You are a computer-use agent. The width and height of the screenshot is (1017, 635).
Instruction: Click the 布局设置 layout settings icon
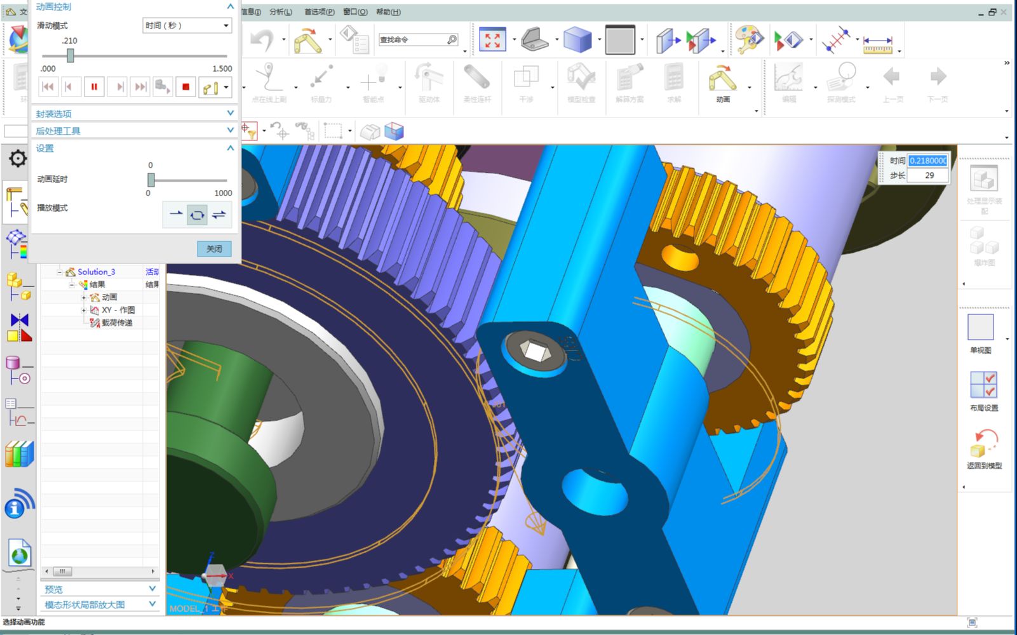983,385
